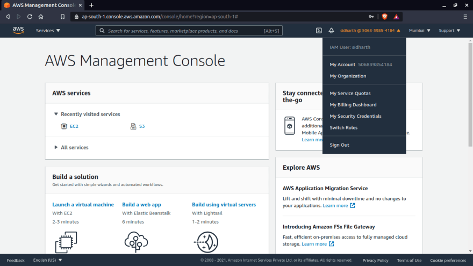The width and height of the screenshot is (473, 266).
Task: Click the browser forward arrow
Action: coord(19,17)
